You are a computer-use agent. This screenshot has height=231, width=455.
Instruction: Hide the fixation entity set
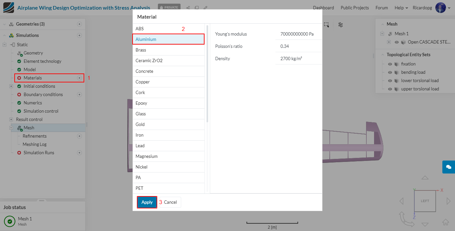[390, 64]
